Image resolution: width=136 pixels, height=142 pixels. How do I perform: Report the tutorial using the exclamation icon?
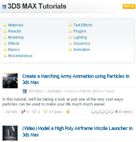(x=68, y=112)
